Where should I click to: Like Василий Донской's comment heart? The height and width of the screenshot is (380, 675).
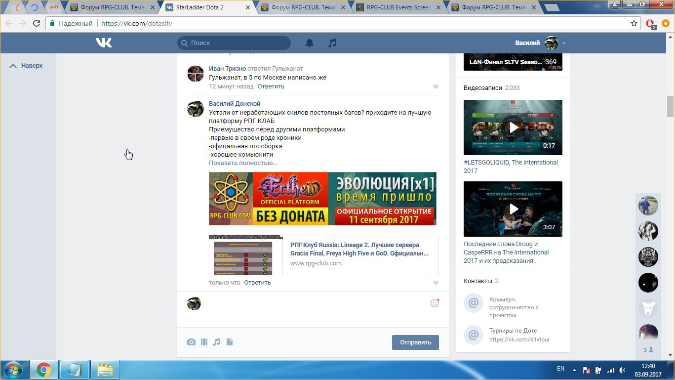pos(436,283)
